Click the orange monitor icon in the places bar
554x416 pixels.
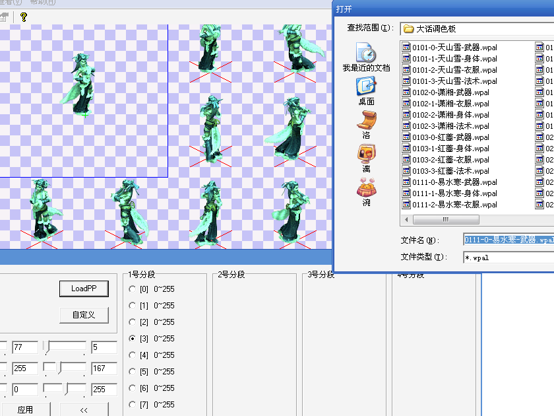click(x=367, y=153)
